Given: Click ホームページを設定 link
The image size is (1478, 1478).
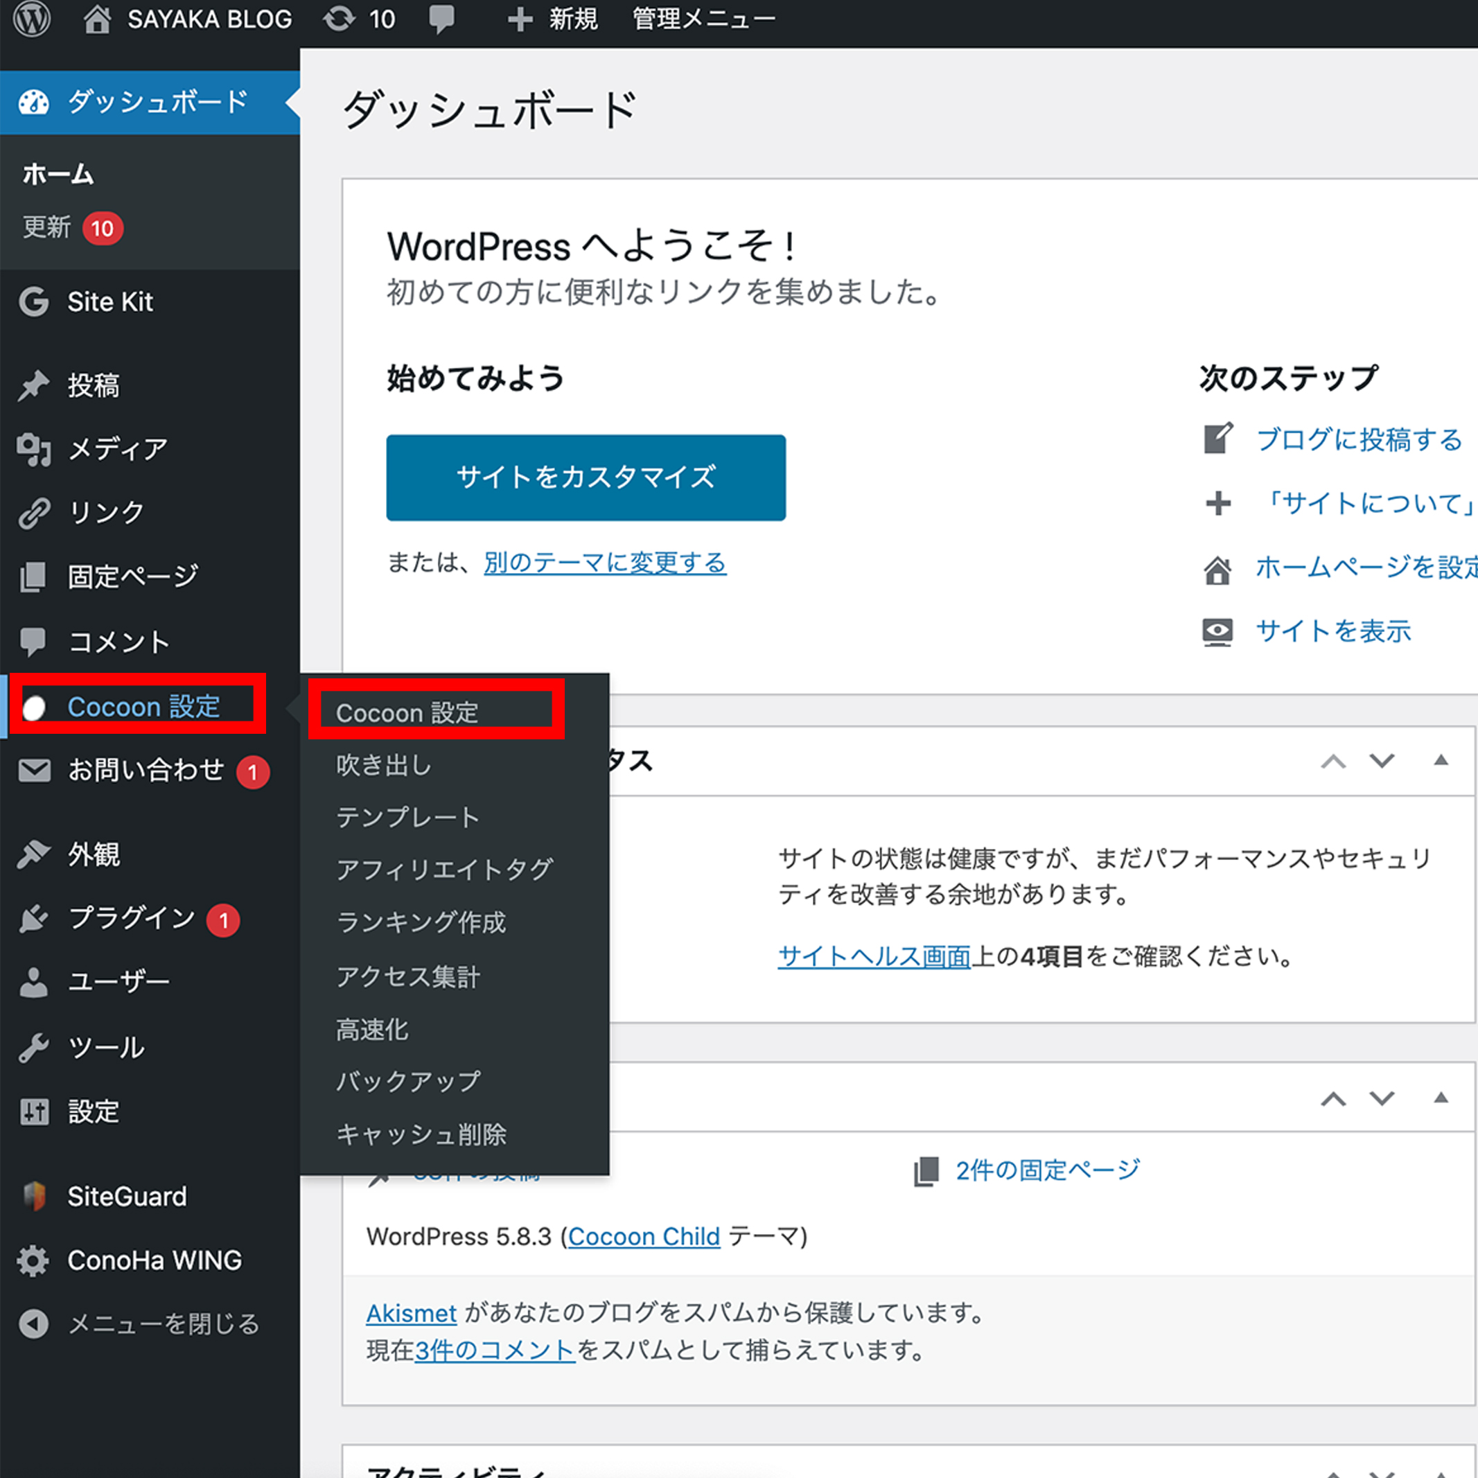Looking at the screenshot, I should click(1367, 568).
